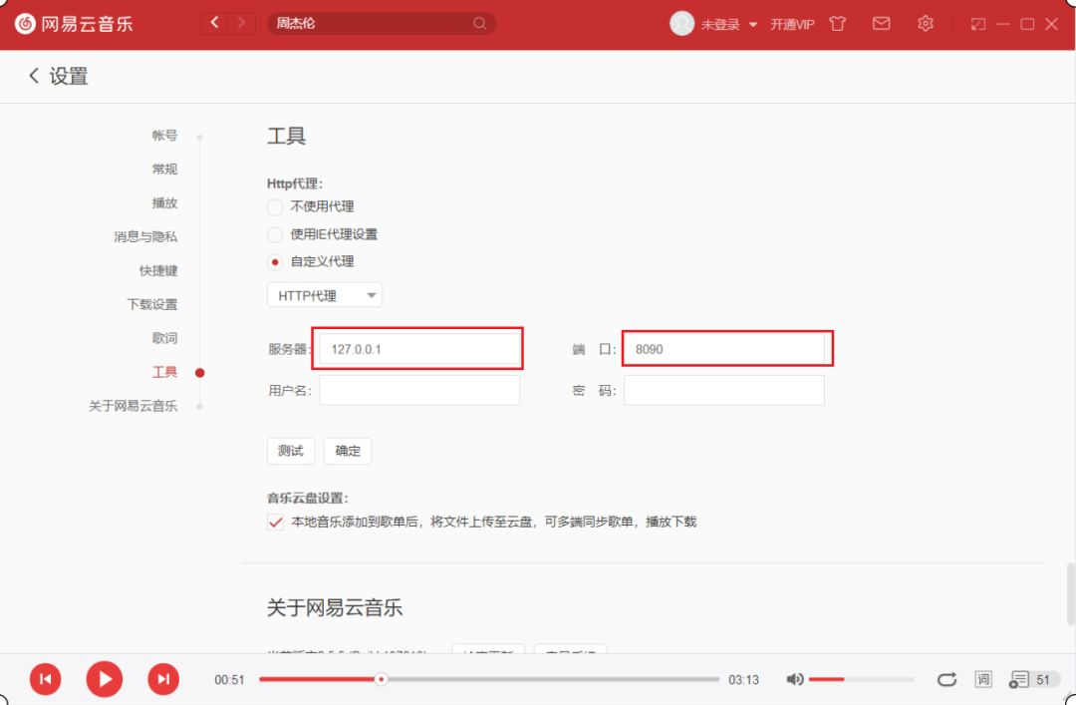The height and width of the screenshot is (705, 1076).
Task: Click the NetEase Cloud Music logo
Action: click(x=74, y=24)
